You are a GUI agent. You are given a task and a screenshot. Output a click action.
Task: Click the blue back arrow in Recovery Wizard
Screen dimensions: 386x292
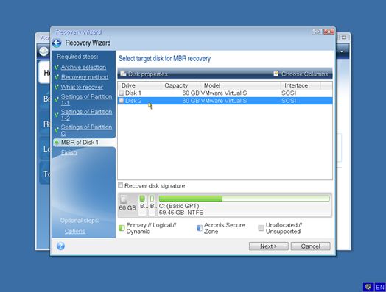(57, 43)
